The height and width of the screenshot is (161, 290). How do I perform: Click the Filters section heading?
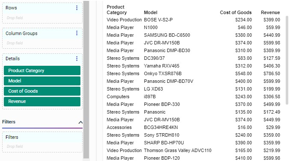click(x=9, y=122)
